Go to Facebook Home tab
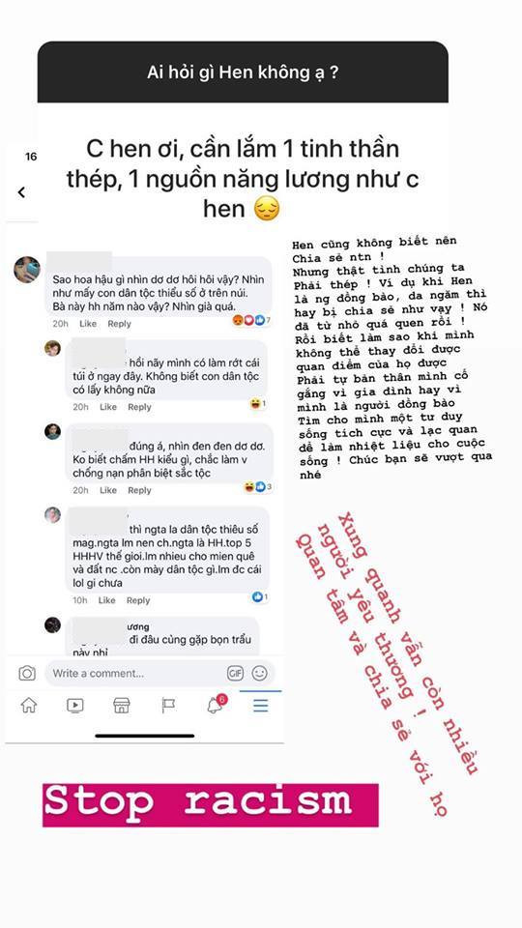The image size is (522, 928). coord(28,706)
